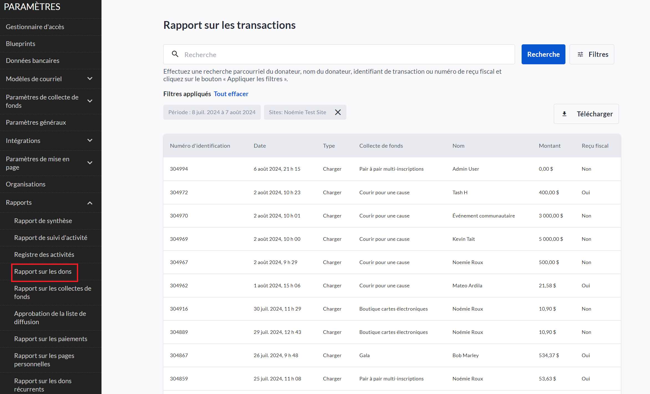Screen dimensions: 650x394
Task: Expand Paramètres de collecte de fonds
Action: (90, 101)
